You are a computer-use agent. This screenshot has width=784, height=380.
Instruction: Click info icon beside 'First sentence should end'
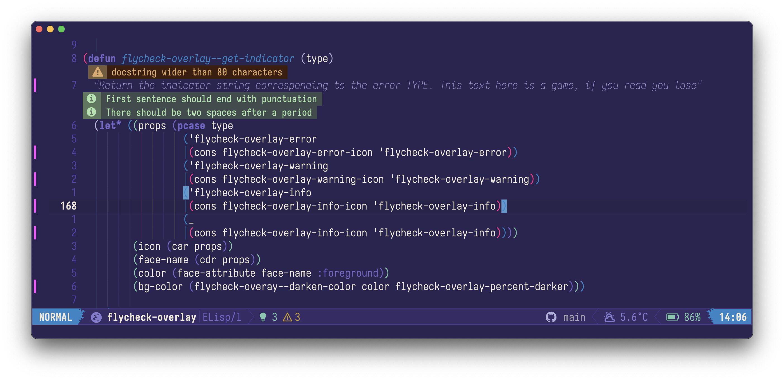point(91,99)
